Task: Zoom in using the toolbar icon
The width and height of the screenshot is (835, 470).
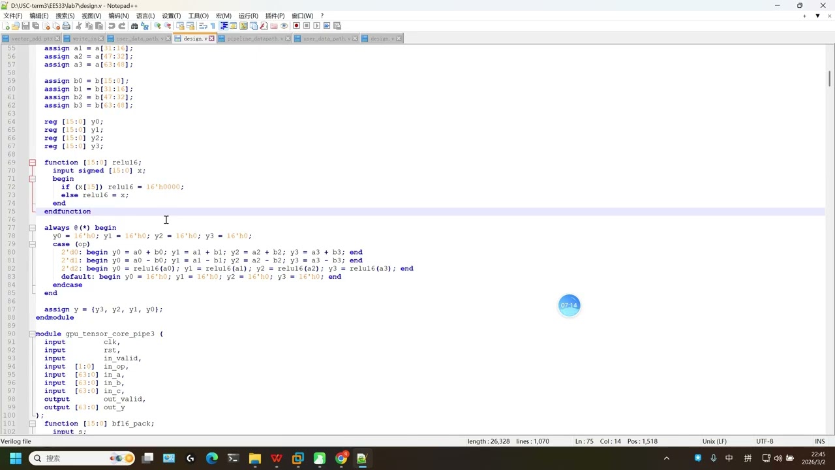Action: tap(157, 26)
